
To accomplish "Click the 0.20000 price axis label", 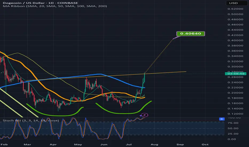I will pyautogui.click(x=235, y=93).
